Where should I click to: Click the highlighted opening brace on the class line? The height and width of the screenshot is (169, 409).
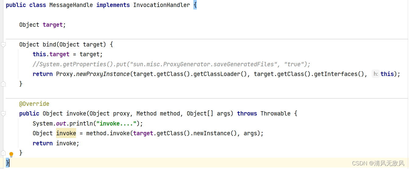tap(195, 5)
